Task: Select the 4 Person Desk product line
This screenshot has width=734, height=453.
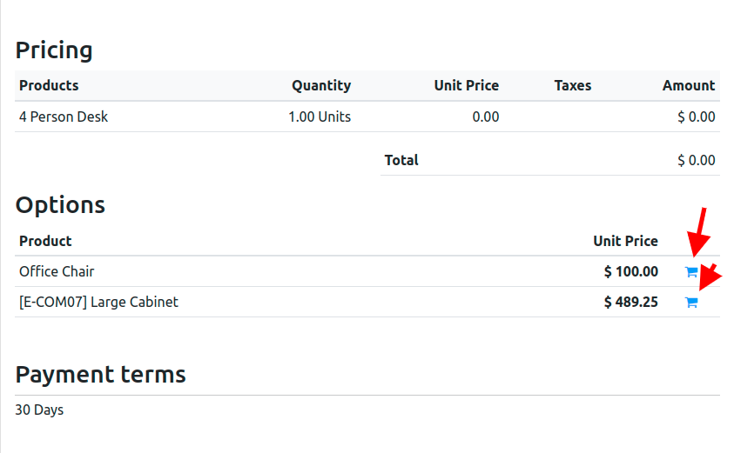Action: [64, 117]
